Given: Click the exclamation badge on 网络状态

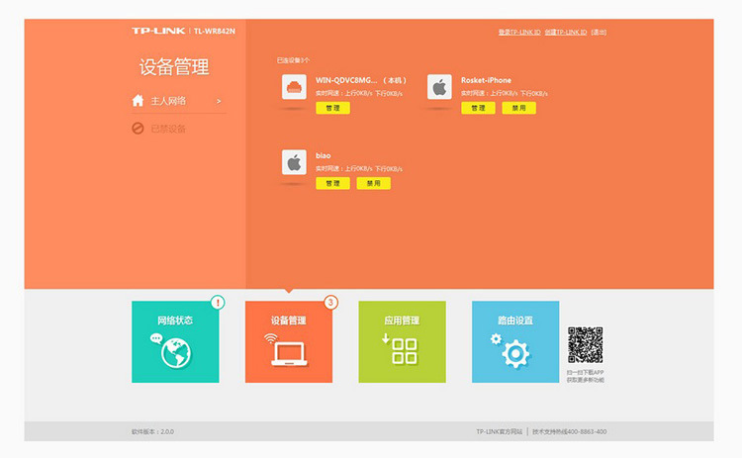Looking at the screenshot, I should (x=218, y=302).
